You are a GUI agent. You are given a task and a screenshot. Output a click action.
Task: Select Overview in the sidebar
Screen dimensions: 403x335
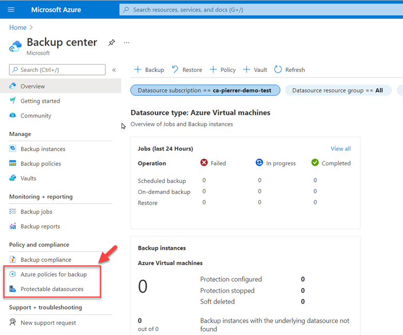(60, 86)
